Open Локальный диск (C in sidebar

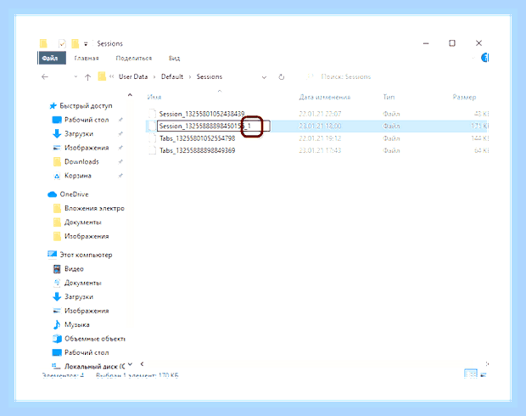[95, 366]
